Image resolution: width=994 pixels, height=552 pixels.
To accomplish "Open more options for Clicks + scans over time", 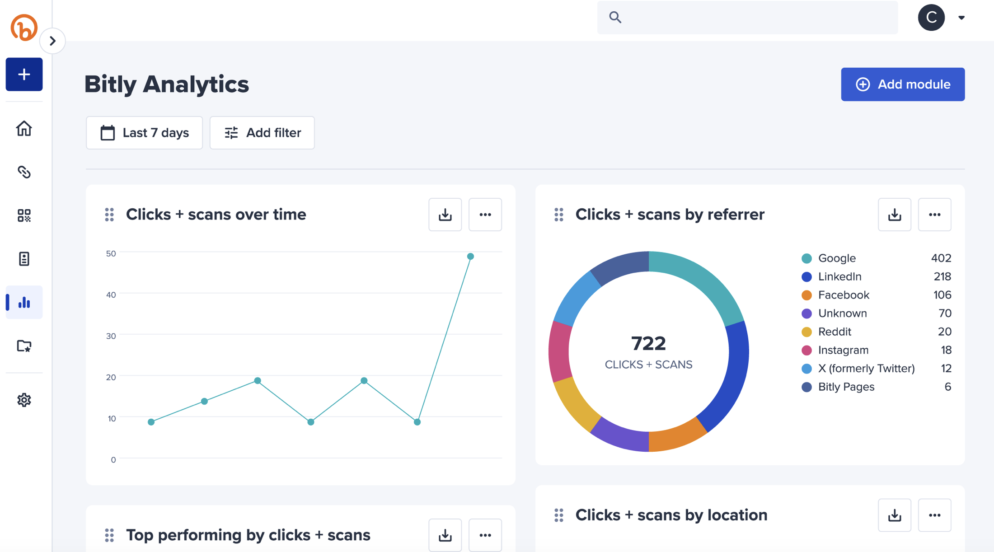I will pyautogui.click(x=485, y=215).
